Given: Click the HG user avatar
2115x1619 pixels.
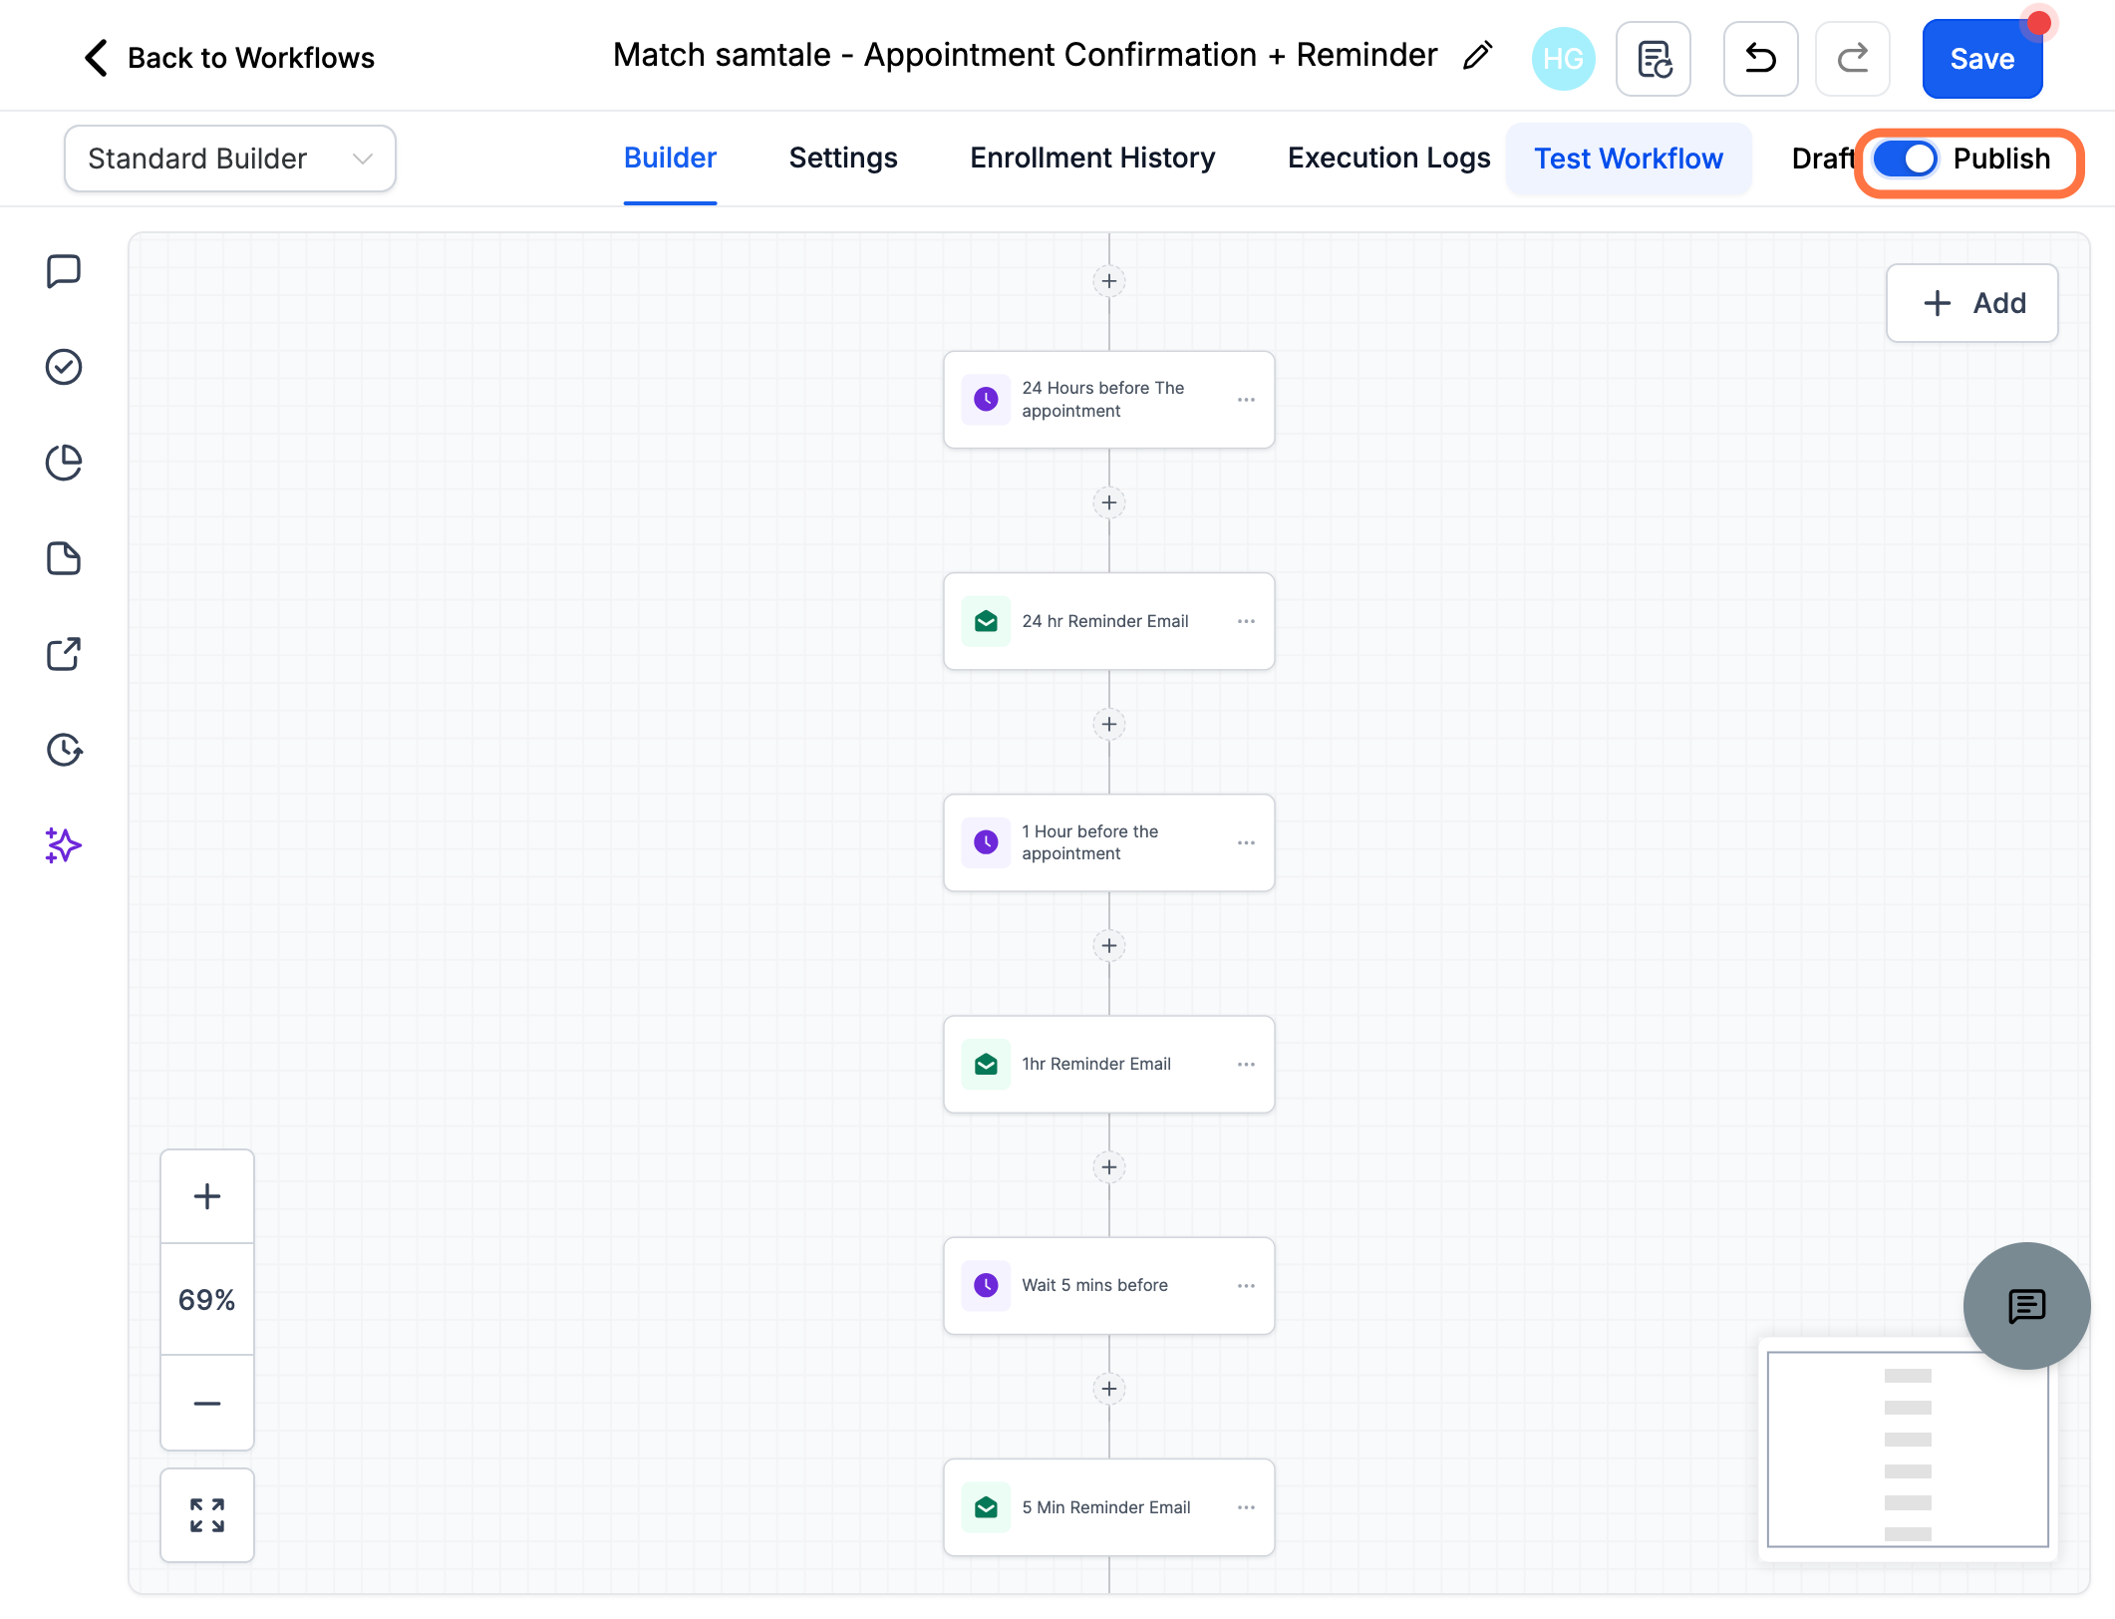Looking at the screenshot, I should click(x=1563, y=59).
